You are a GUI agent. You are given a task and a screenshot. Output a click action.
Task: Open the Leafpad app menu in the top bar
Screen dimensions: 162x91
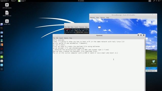coord(22,1)
